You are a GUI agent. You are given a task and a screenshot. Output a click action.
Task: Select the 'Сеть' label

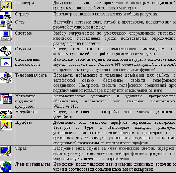(20, 22)
